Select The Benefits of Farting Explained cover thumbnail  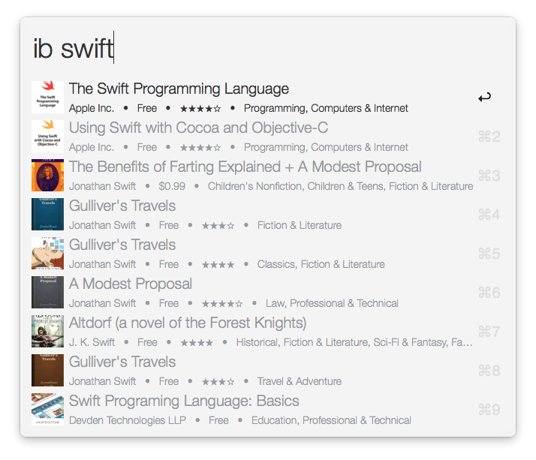tap(47, 176)
